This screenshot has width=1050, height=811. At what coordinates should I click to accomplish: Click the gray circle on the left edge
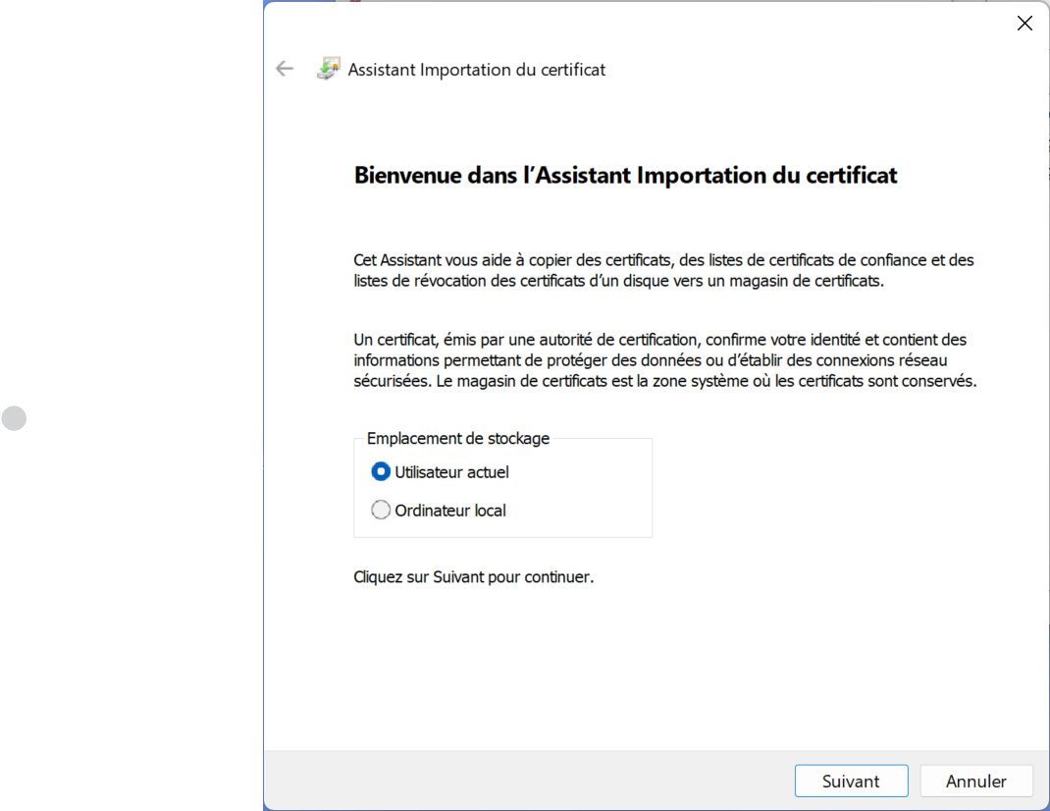pos(14,418)
